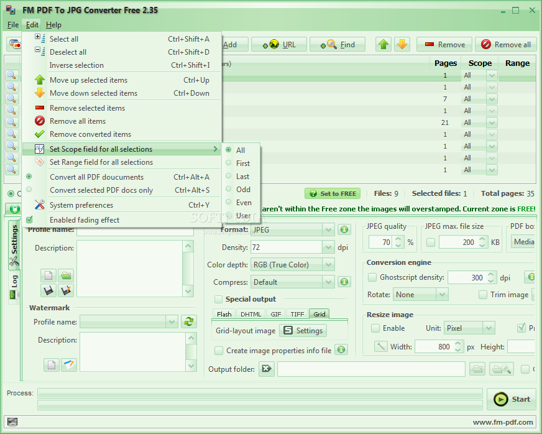
Task: Click the green open folder profile icon
Action: coord(66,275)
